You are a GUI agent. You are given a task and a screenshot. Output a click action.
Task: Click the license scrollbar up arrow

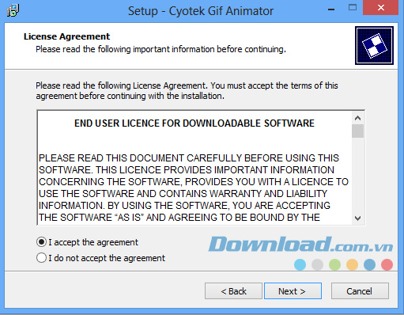pos(357,118)
